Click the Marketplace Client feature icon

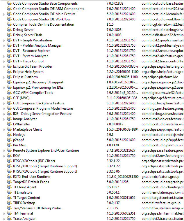tap(9, 129)
